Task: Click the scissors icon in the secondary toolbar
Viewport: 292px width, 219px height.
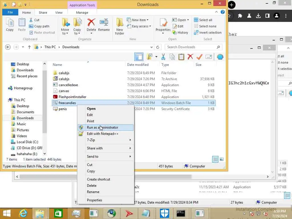Action: 163,57
